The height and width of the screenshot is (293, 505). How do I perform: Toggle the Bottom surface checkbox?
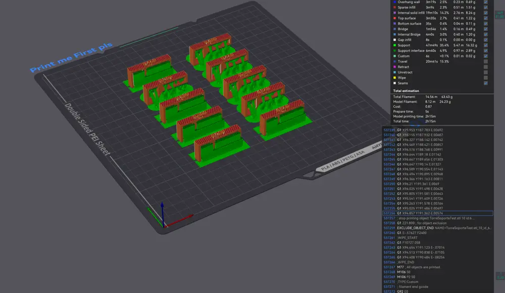pos(485,24)
